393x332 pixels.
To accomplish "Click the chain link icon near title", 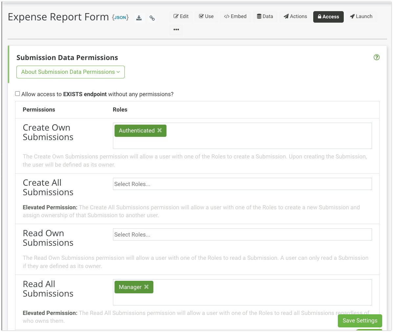I will (x=152, y=18).
